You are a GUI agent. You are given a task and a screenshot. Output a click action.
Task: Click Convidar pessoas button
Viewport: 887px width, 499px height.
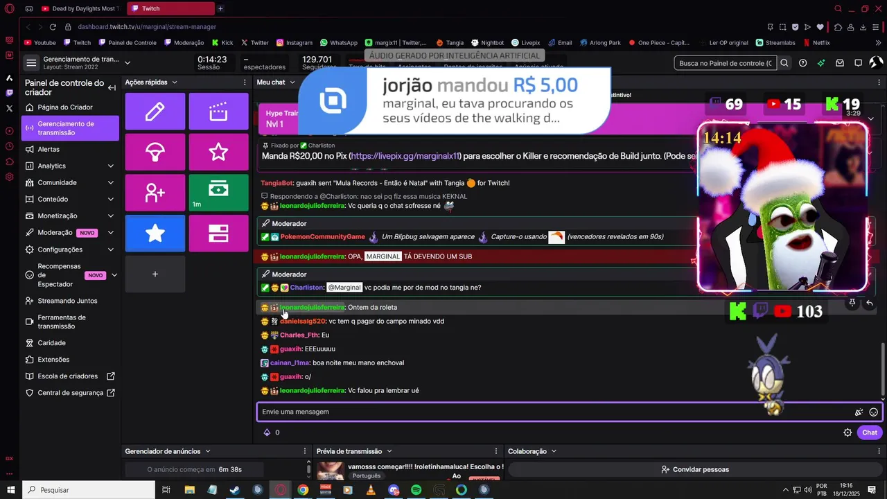point(695,469)
